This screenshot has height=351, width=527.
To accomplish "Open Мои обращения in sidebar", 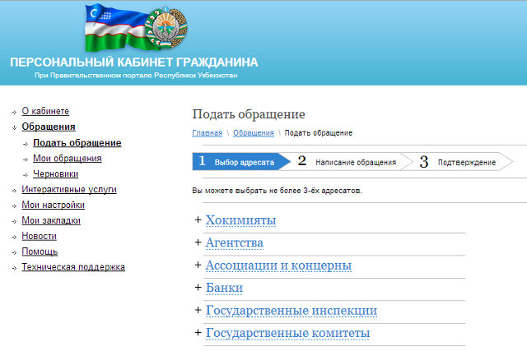I will click(x=68, y=159).
